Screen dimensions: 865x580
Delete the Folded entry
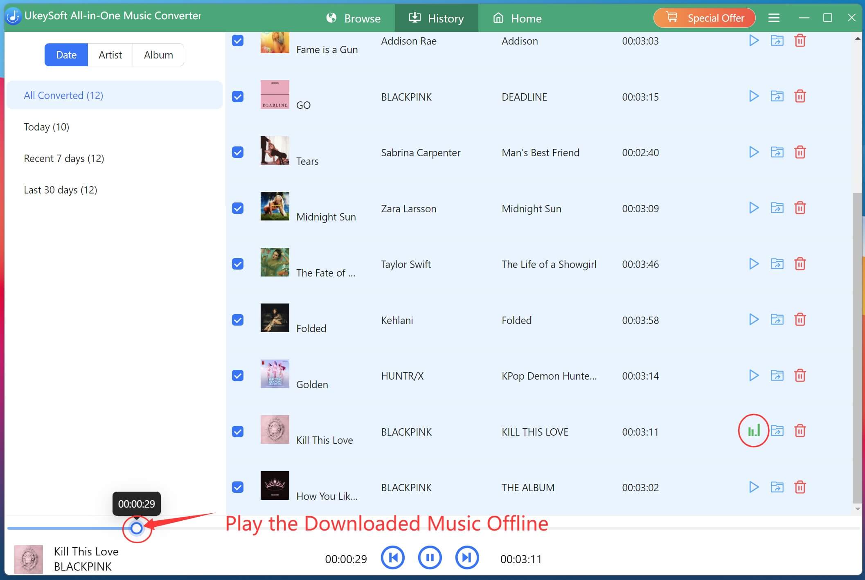click(x=800, y=319)
